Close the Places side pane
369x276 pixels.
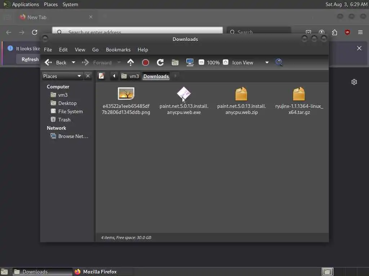point(88,76)
